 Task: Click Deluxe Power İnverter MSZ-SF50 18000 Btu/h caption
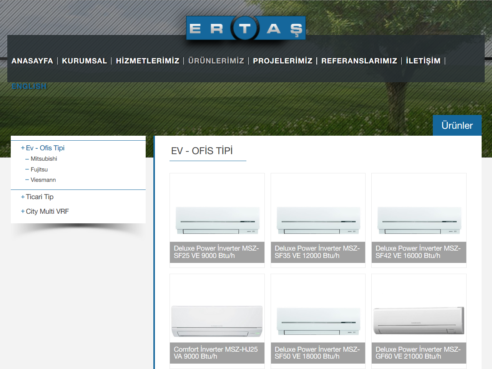(x=318, y=353)
